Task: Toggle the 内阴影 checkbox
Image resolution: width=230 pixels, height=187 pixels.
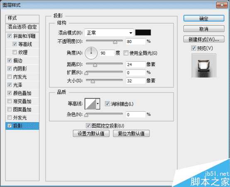Action: point(10,68)
